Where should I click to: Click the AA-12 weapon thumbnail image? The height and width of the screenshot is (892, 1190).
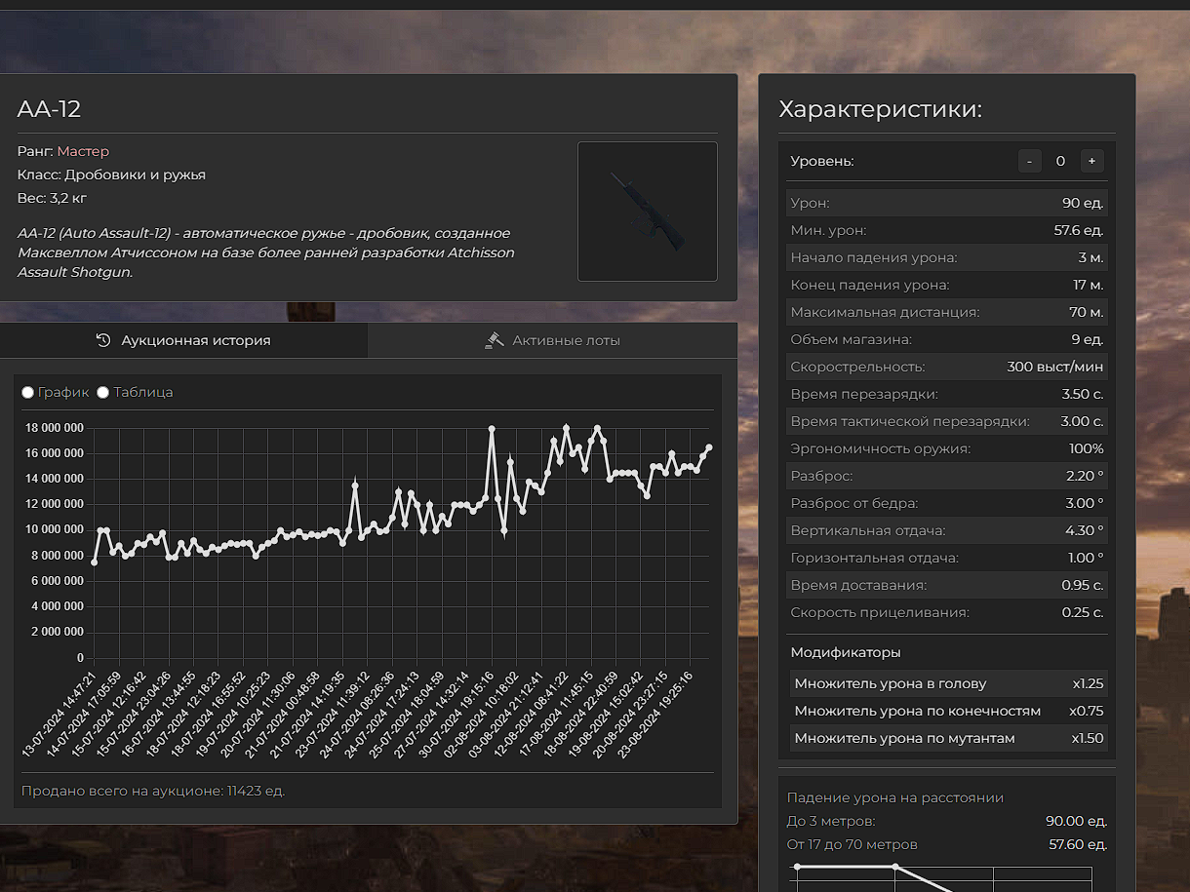click(x=648, y=212)
